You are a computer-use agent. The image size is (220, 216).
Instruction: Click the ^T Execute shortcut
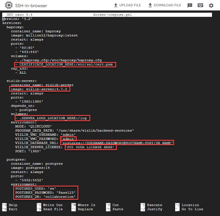pos(151,205)
